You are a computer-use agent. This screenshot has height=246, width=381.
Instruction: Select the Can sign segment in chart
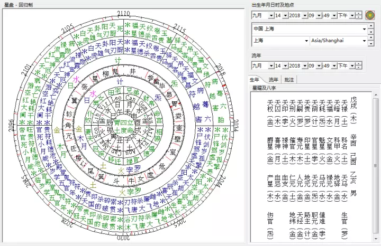[x=130, y=98]
